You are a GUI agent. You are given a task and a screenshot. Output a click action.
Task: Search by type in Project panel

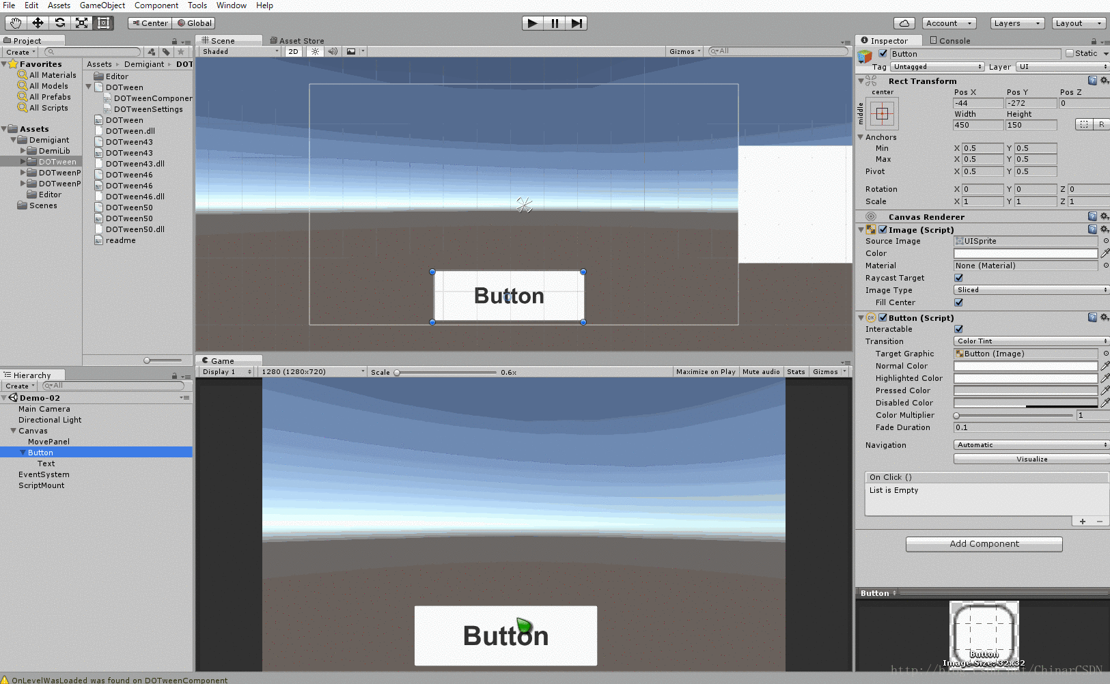pos(152,52)
